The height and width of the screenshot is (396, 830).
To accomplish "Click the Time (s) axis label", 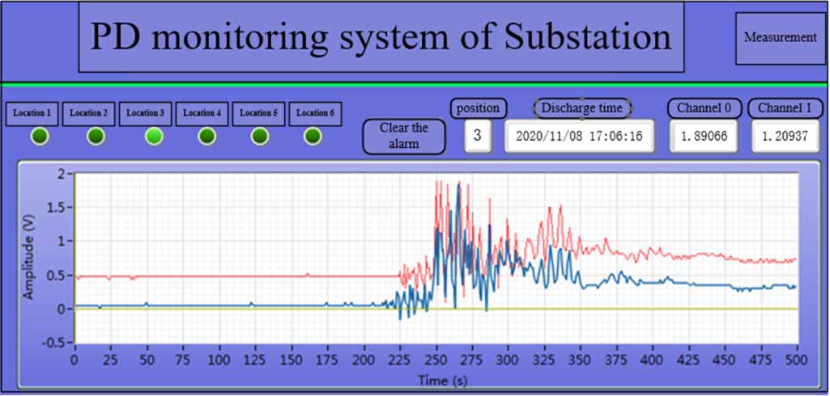I will pos(442,380).
